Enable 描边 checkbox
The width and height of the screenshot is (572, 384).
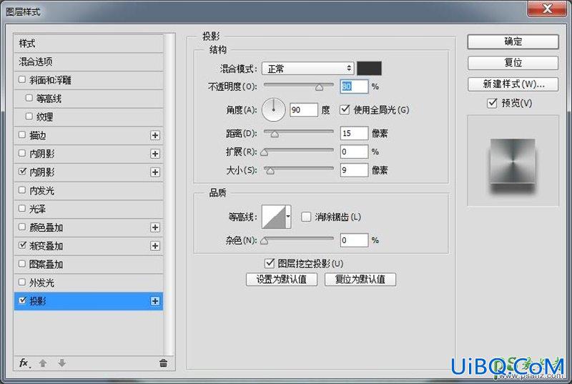tap(22, 135)
